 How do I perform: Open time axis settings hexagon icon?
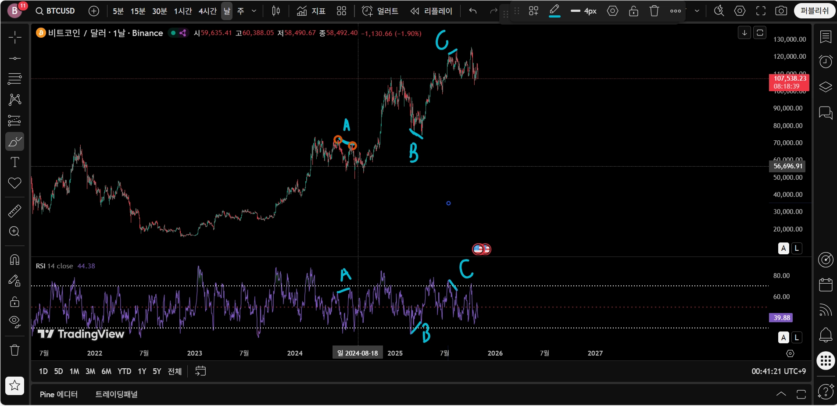pyautogui.click(x=790, y=353)
